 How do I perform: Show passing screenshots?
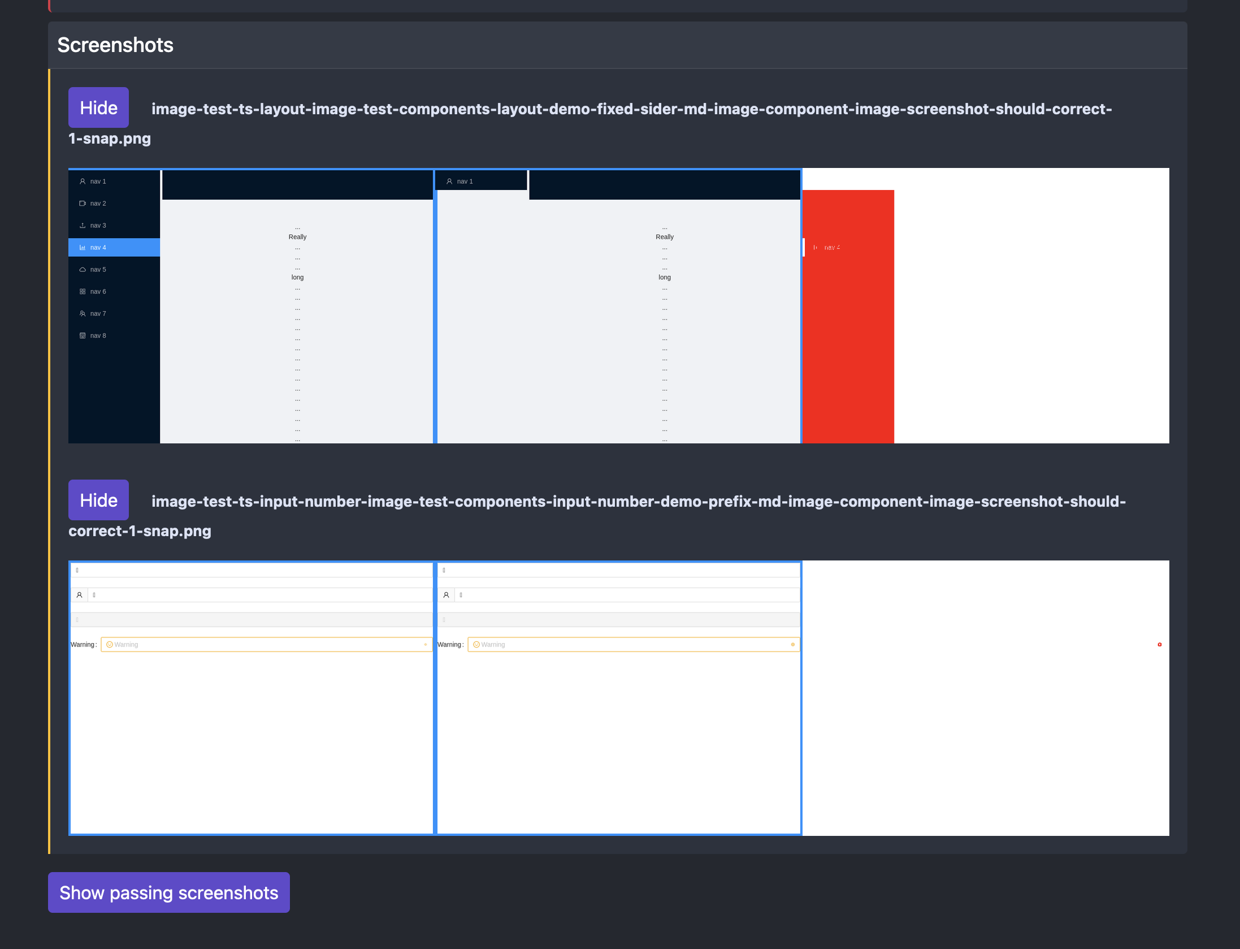[x=168, y=892]
